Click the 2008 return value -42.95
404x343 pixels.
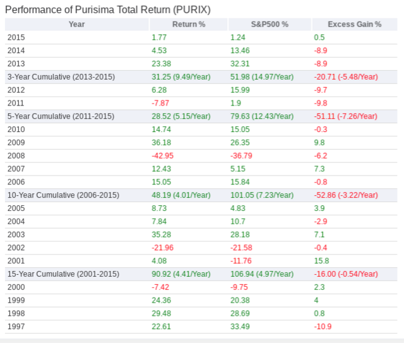(x=162, y=156)
